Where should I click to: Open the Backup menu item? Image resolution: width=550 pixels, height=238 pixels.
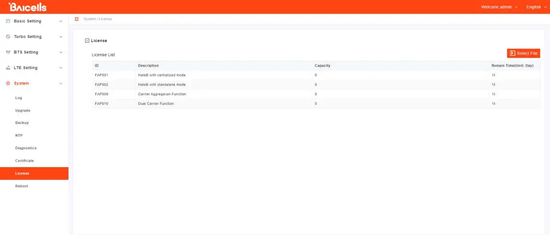click(22, 123)
